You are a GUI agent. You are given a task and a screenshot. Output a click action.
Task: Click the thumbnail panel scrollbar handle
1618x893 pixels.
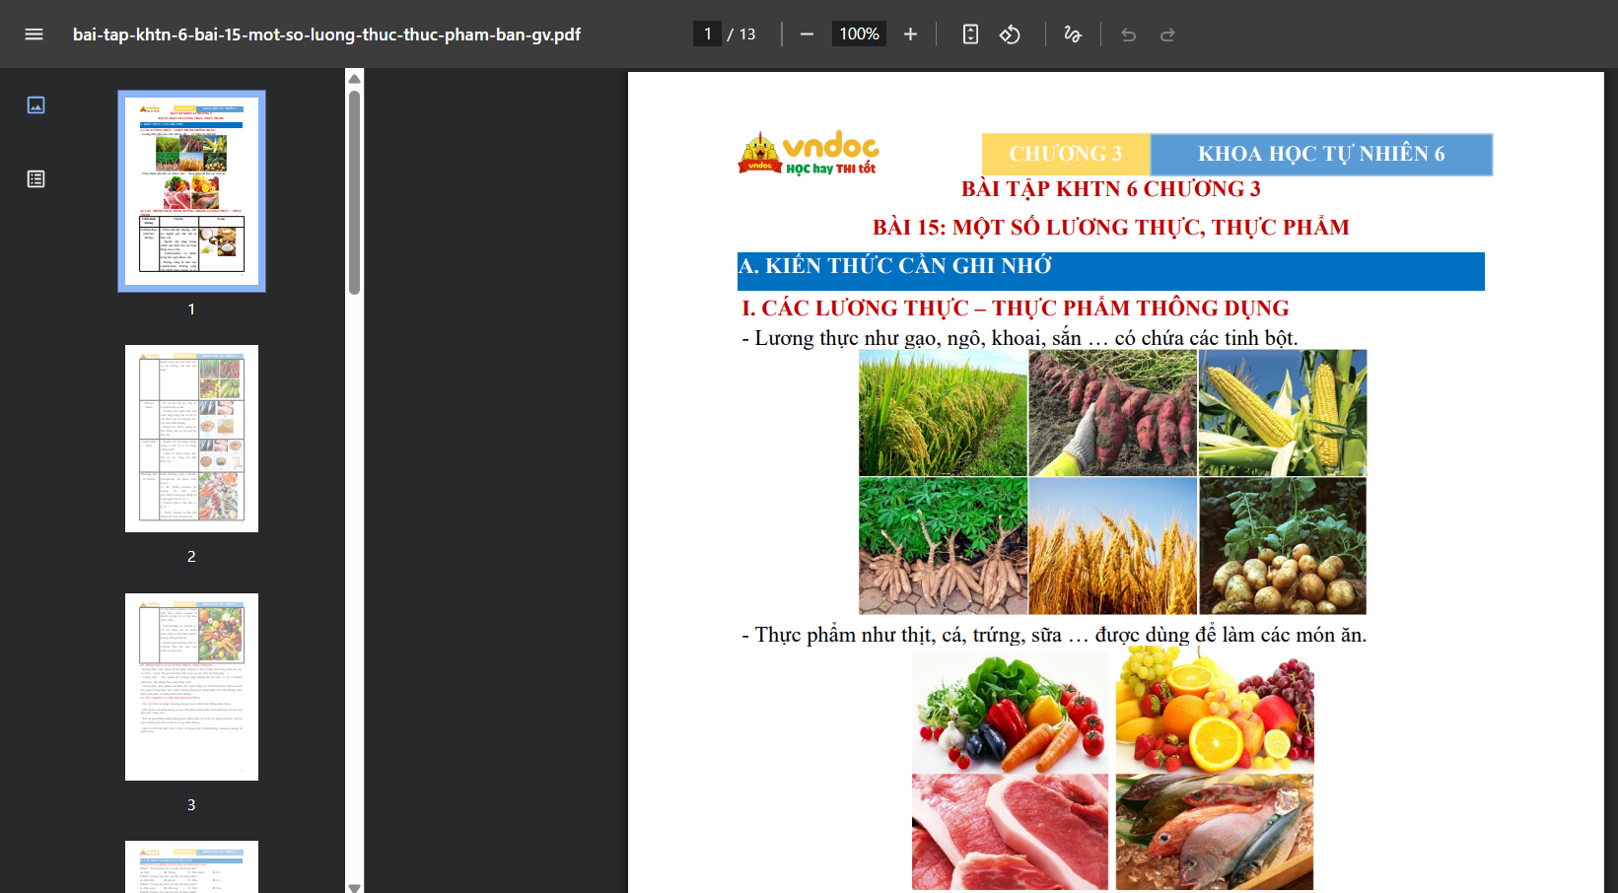tap(355, 192)
